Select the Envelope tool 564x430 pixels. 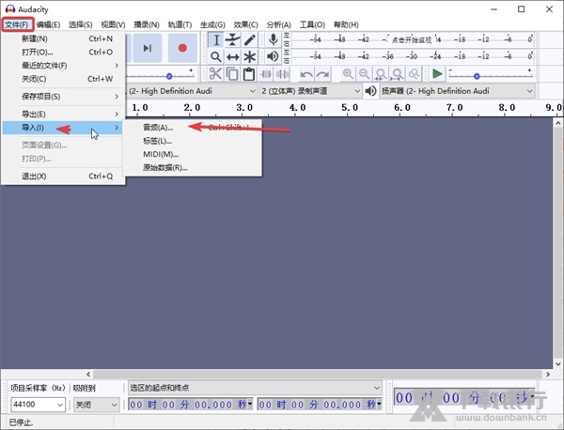(x=233, y=39)
